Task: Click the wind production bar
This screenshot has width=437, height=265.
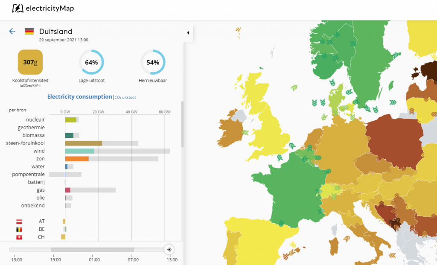Action: point(79,151)
